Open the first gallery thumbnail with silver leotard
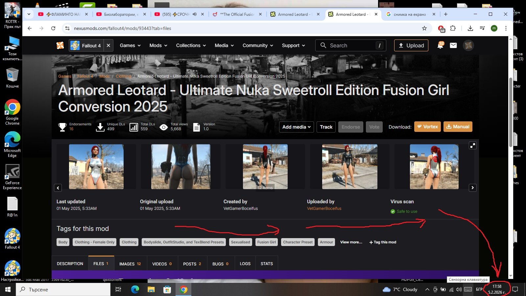Screen dimensions: 526x296 coord(96,167)
